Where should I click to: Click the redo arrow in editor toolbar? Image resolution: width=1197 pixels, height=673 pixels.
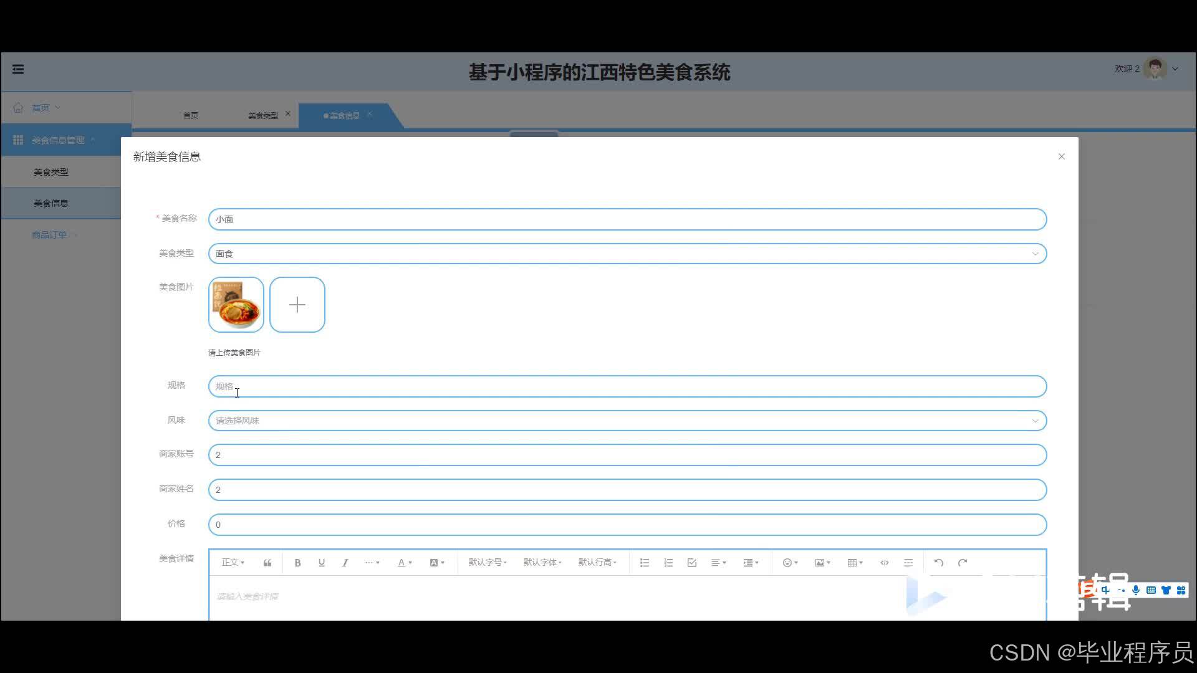point(963,563)
